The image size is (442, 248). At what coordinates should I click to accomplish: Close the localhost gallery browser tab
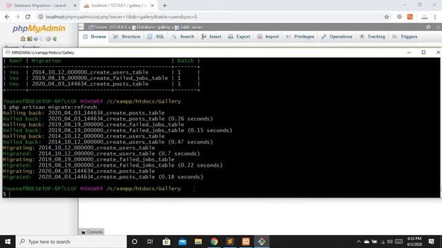[152, 6]
